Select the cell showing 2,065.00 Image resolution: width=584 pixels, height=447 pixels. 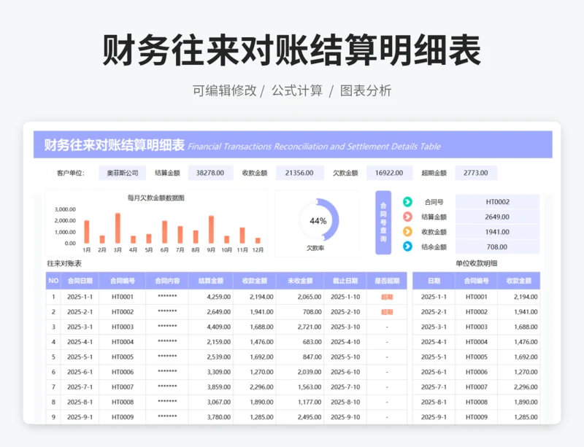tap(300, 297)
